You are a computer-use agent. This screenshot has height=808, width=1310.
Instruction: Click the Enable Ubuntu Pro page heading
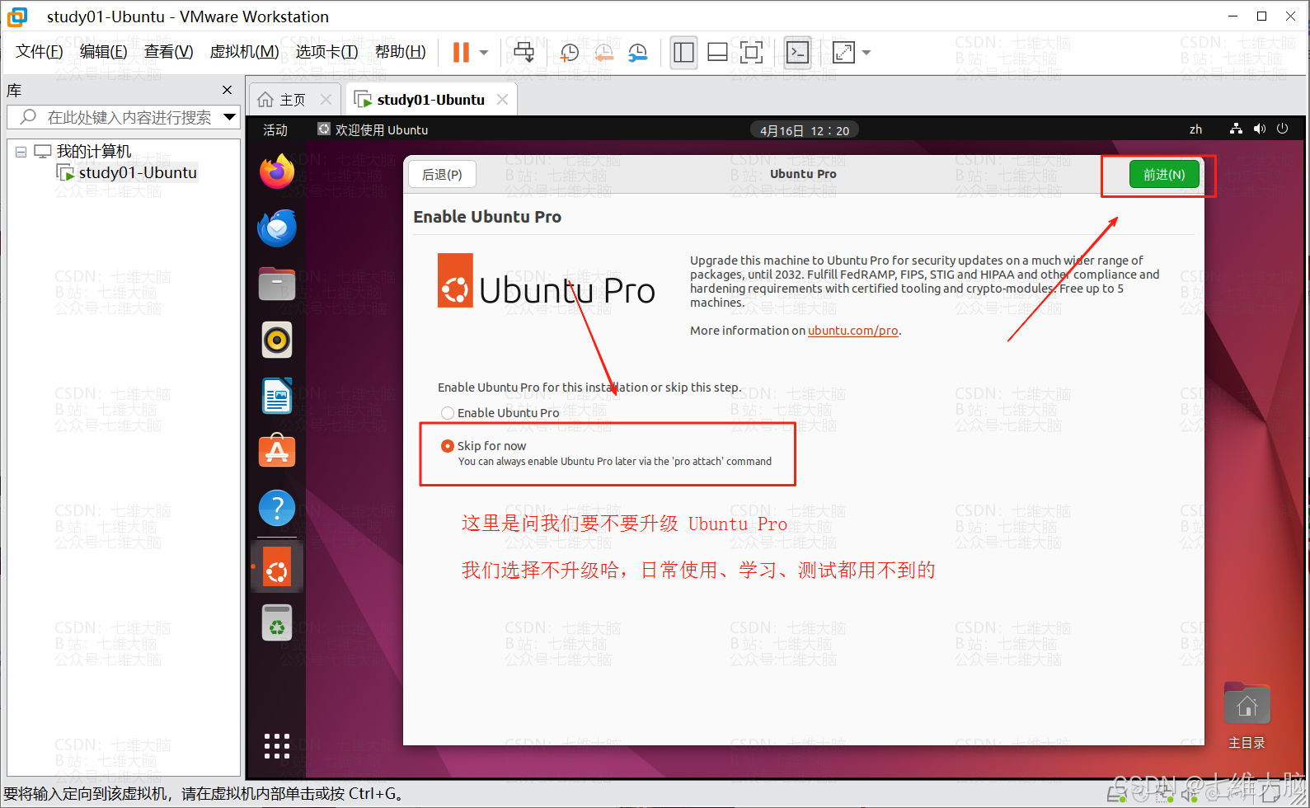(487, 217)
